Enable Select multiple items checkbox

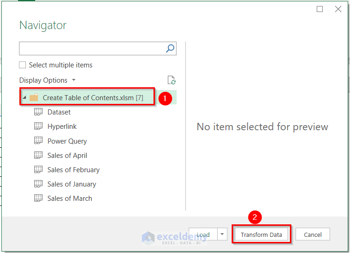22,65
